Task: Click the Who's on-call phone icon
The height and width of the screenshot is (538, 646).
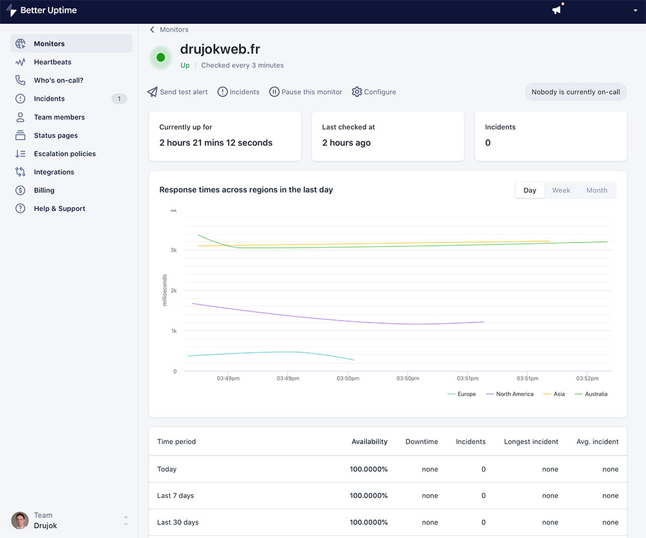Action: pyautogui.click(x=20, y=80)
